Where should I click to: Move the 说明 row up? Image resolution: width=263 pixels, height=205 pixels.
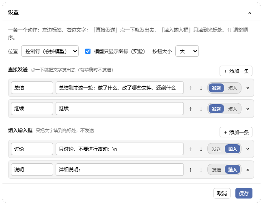tap(190, 170)
